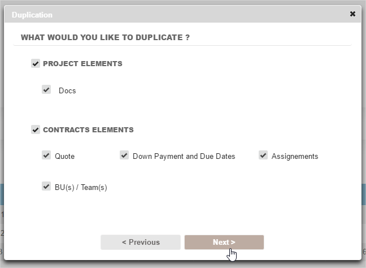This screenshot has height=268, width=366.
Task: Untick the Docs checkbox
Action: pyautogui.click(x=46, y=90)
